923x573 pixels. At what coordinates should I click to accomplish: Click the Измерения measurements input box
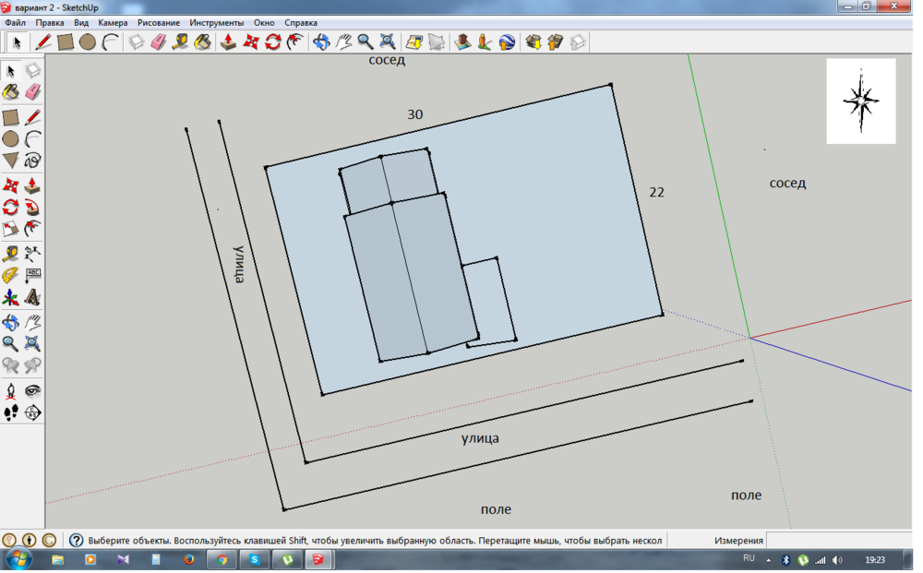pos(838,541)
